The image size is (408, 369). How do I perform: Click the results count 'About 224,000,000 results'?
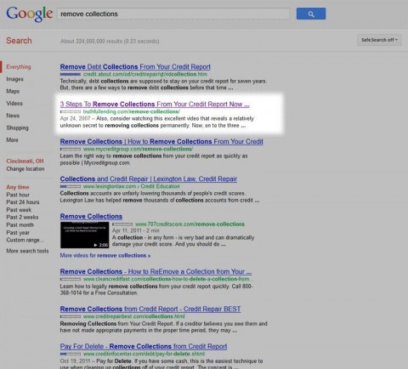tap(110, 42)
